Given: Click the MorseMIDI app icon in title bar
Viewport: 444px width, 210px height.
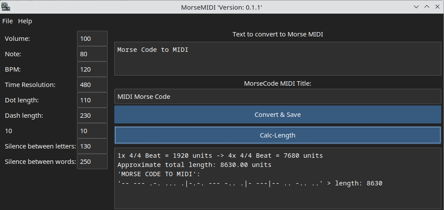Looking at the screenshot, I should coord(6,7).
